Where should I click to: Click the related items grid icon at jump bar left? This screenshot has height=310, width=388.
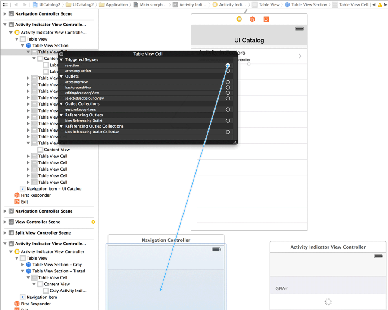[x=5, y=6]
